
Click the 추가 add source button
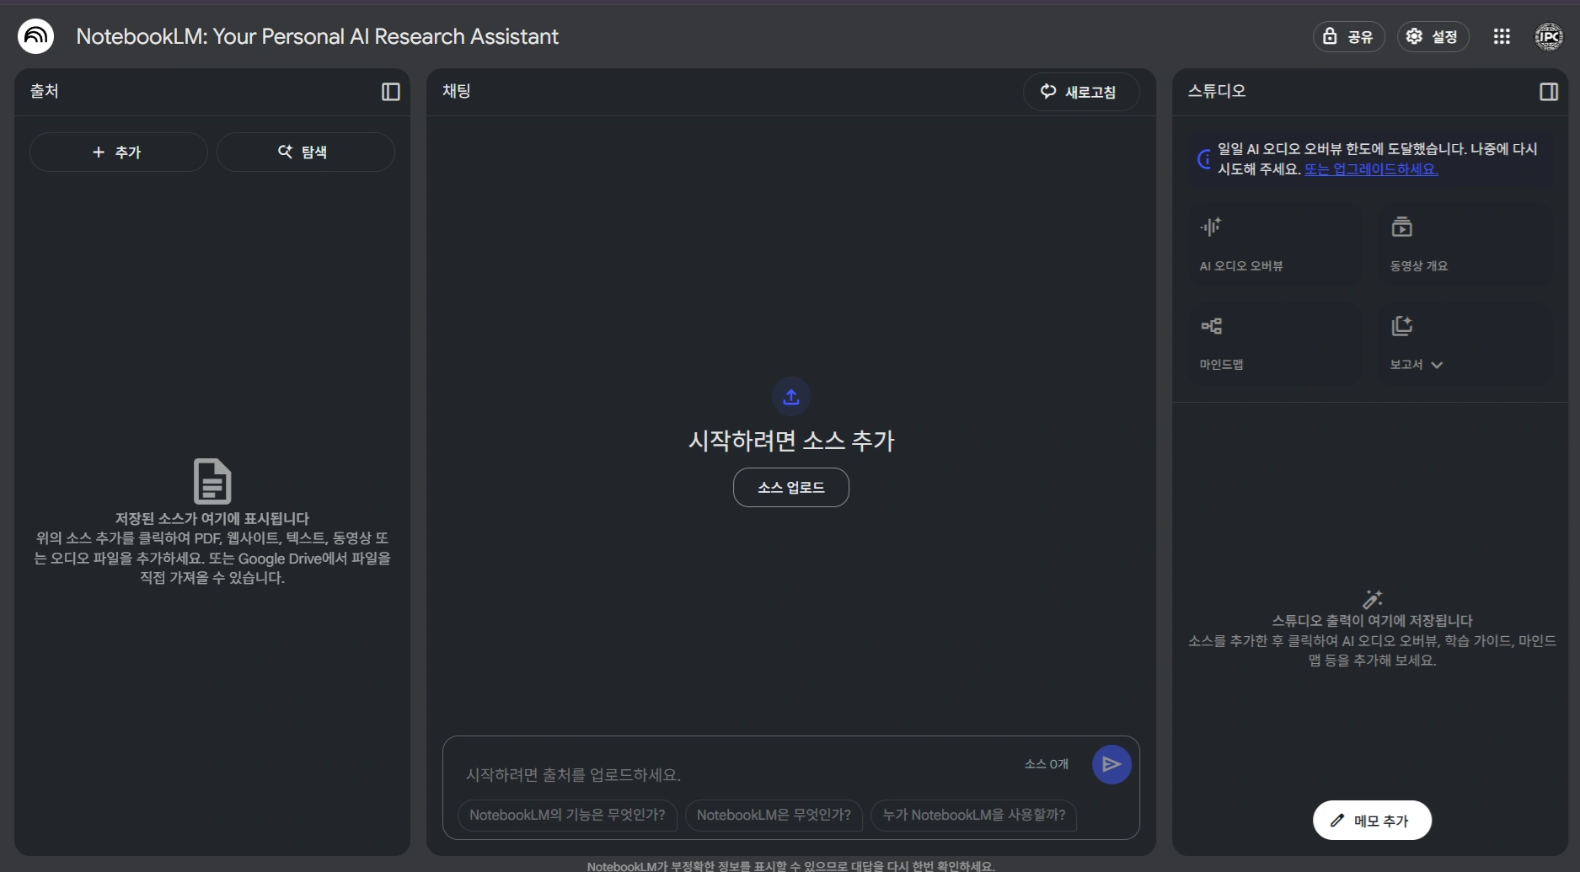(118, 152)
